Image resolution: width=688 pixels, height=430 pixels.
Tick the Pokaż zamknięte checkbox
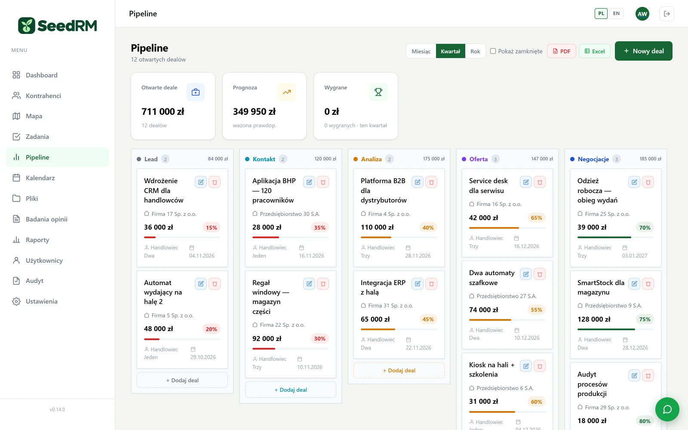pos(493,51)
